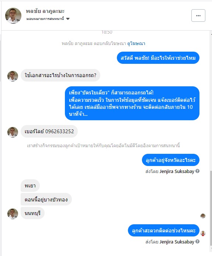Click the header profile picture of พลชัย
Image resolution: width=212 pixels, height=256 pixels.
click(x=13, y=15)
